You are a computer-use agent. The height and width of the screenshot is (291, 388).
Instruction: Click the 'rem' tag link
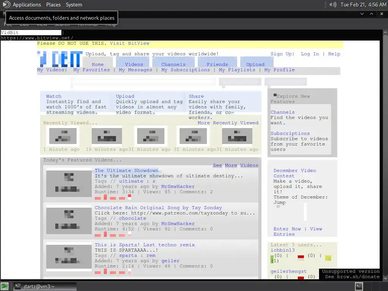tap(151, 255)
